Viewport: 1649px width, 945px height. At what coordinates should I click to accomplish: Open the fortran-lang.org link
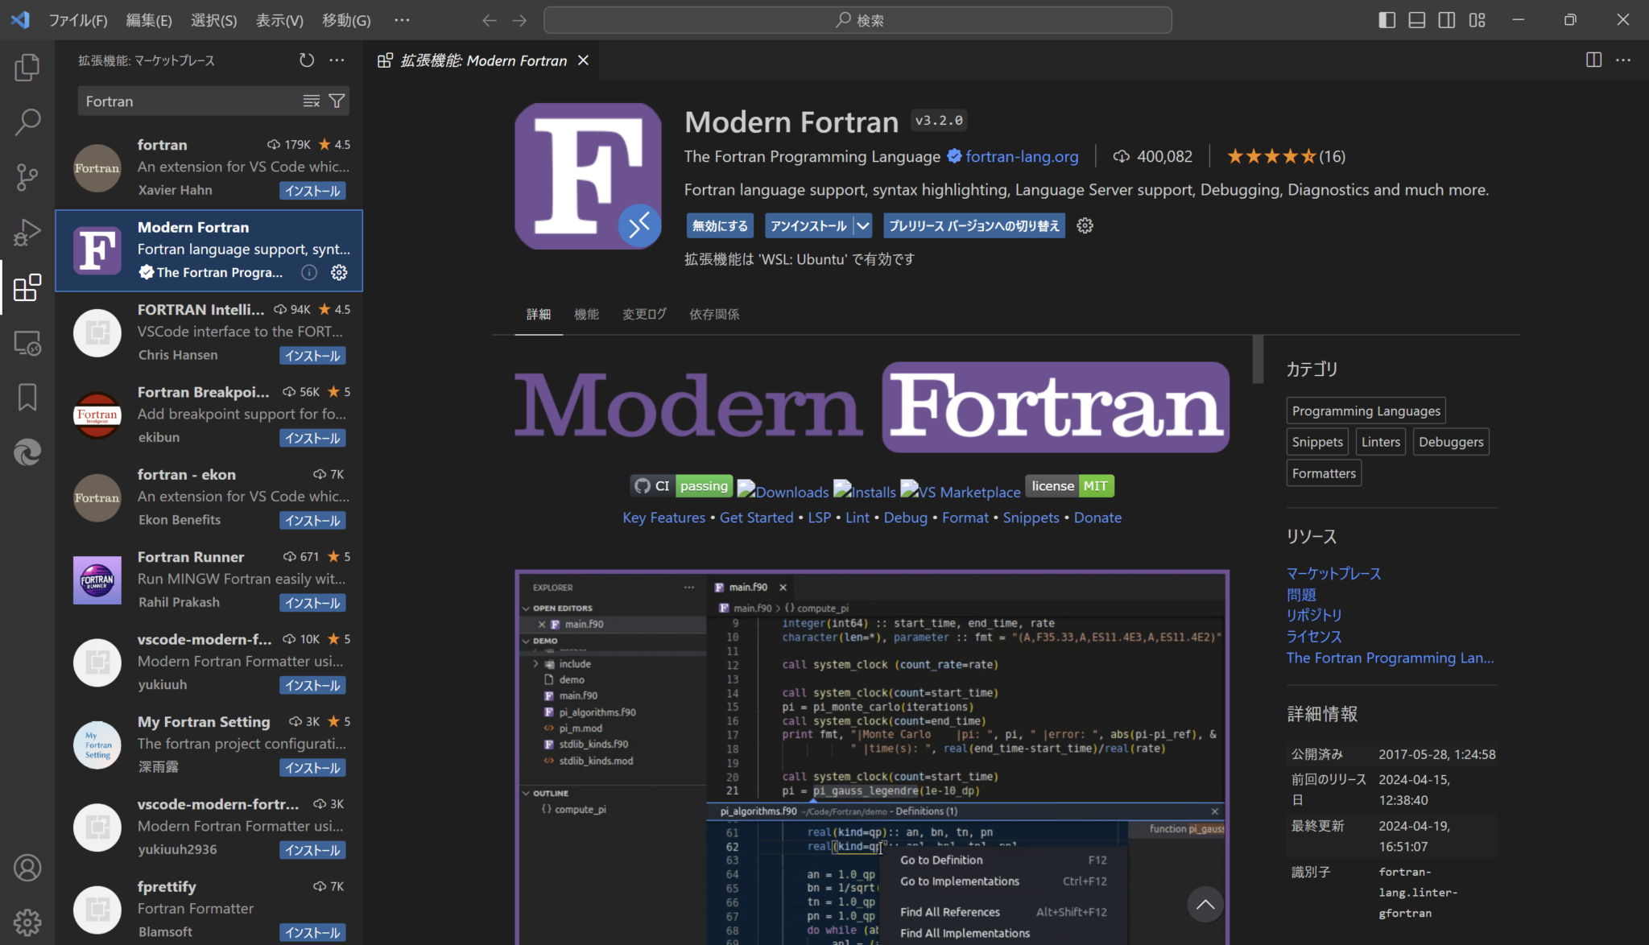1022,156
